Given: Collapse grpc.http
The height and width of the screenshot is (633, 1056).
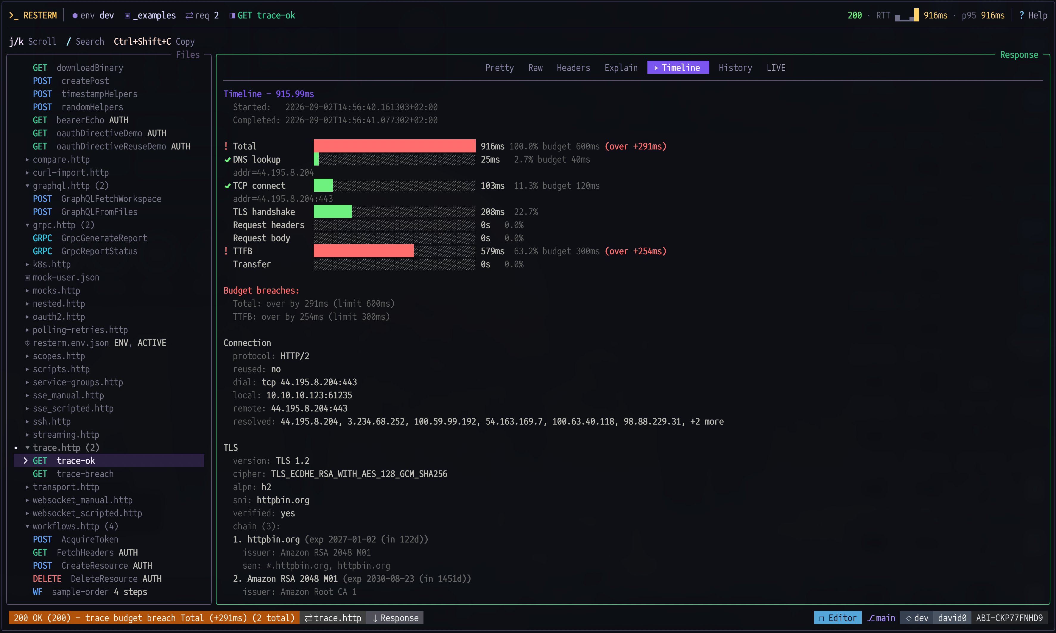Looking at the screenshot, I should coord(27,225).
